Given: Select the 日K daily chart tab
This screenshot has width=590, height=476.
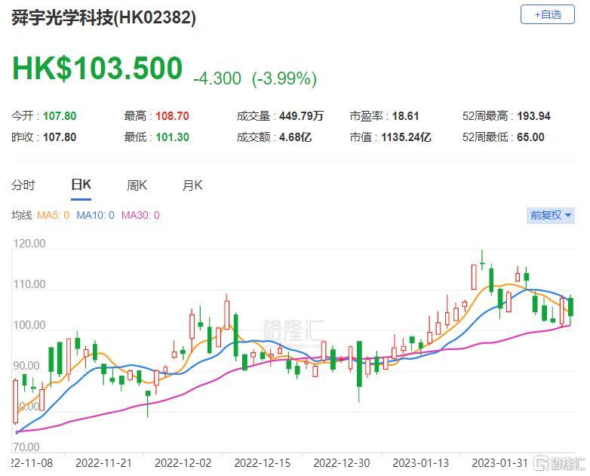Looking at the screenshot, I should click(x=81, y=186).
